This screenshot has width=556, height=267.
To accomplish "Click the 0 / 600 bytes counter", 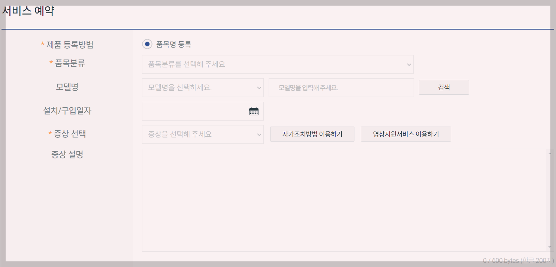I will click(x=517, y=260).
